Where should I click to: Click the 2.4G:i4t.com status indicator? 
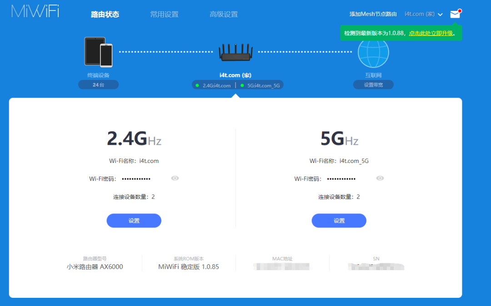click(x=213, y=85)
